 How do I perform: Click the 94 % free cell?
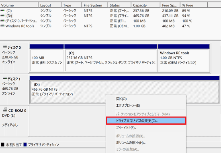coord(186,16)
